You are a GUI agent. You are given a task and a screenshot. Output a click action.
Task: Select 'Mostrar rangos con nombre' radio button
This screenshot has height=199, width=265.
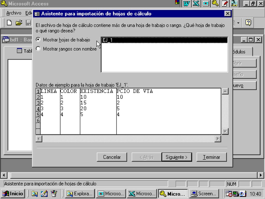click(x=38, y=49)
